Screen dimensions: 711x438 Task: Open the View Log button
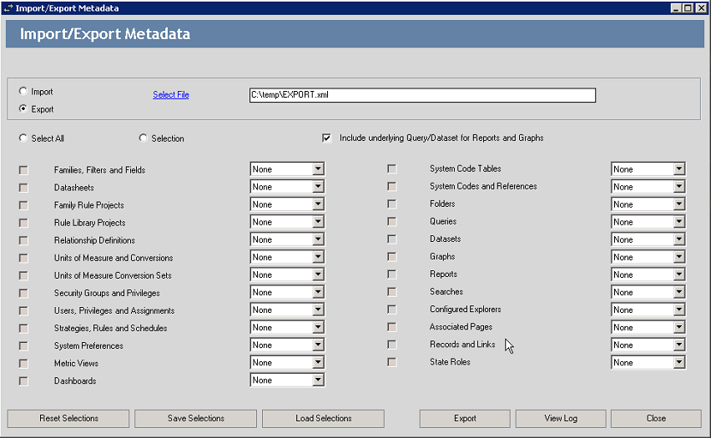(x=561, y=419)
